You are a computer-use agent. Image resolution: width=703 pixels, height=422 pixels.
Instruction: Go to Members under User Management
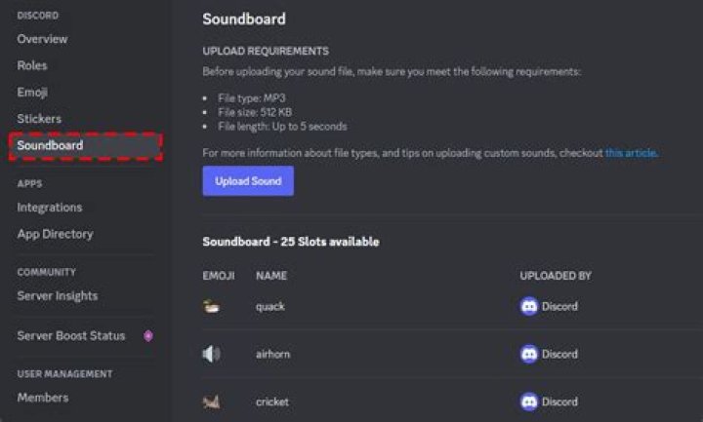(43, 398)
